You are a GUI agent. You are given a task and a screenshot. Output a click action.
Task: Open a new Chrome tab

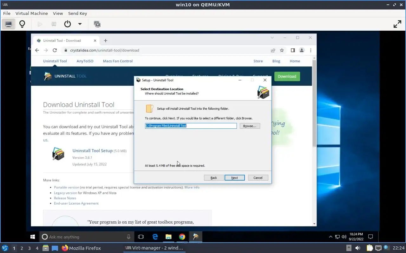106,40
